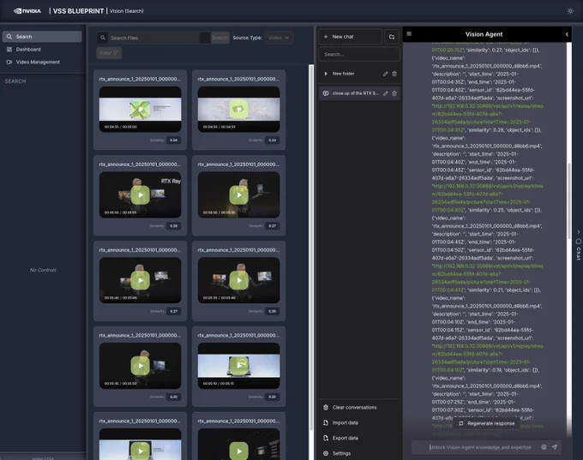
Task: Click the create-folder icon beside New chat
Action: coord(392,37)
